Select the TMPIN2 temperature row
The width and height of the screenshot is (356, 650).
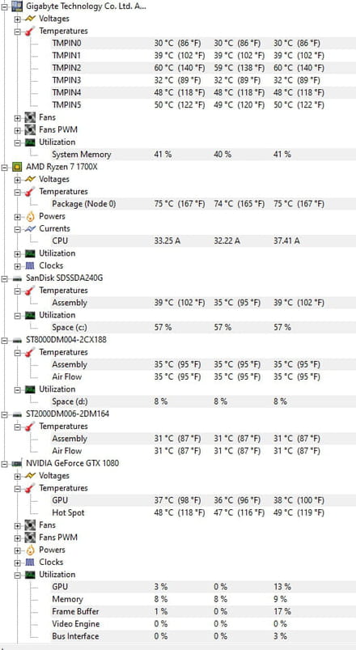coord(203,68)
